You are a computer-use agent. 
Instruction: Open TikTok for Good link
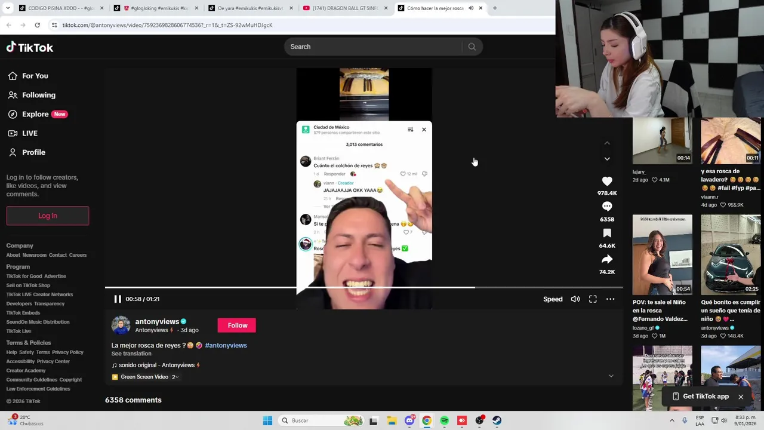point(24,276)
